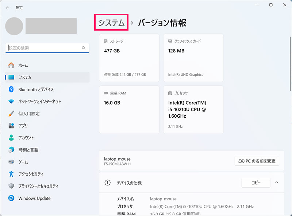Click the アプリ icon in the sidebar
The image size is (292, 216).
click(x=11, y=126)
